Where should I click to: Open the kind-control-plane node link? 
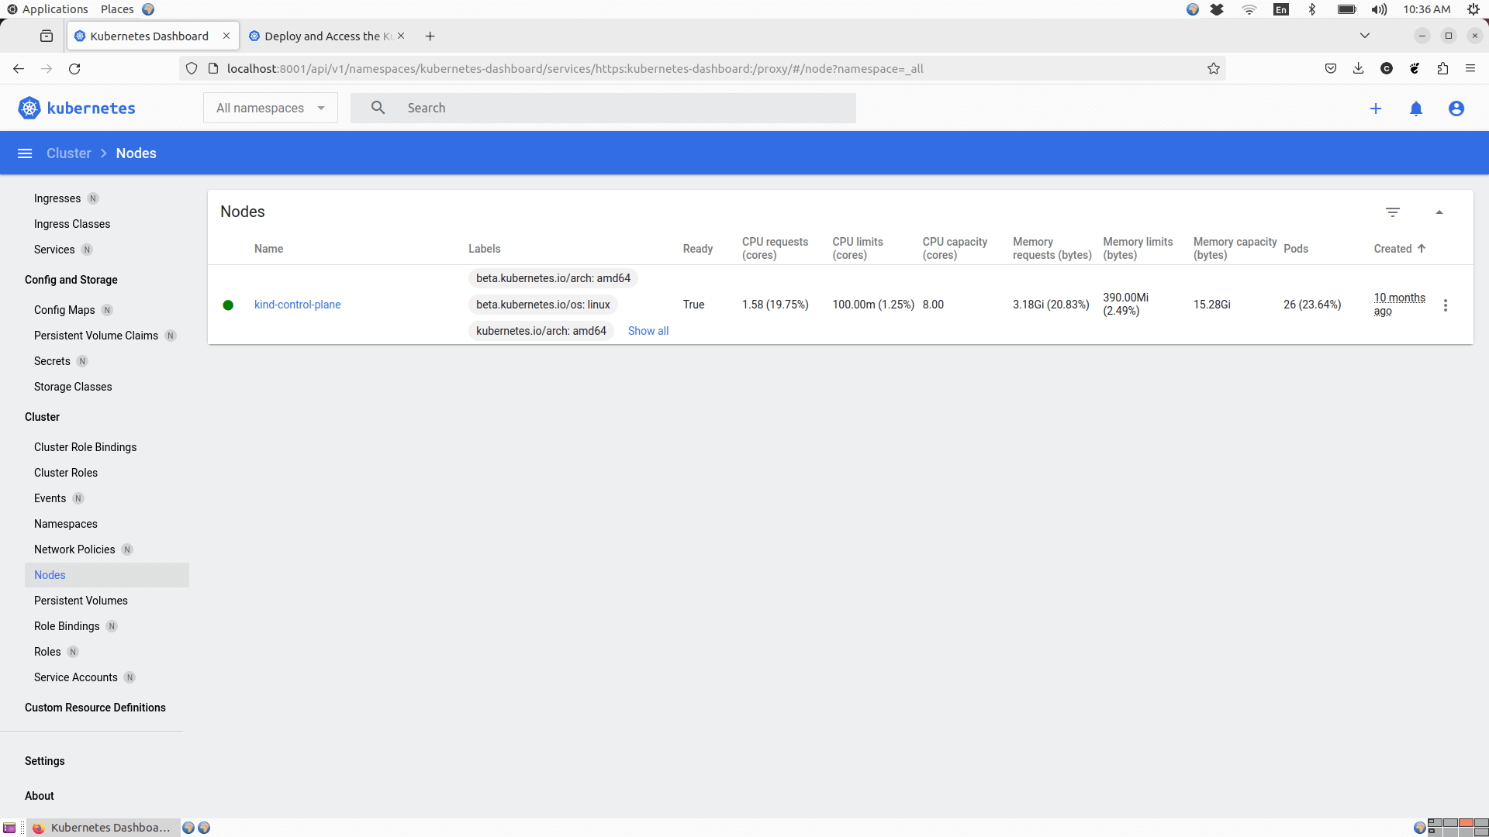(x=297, y=305)
